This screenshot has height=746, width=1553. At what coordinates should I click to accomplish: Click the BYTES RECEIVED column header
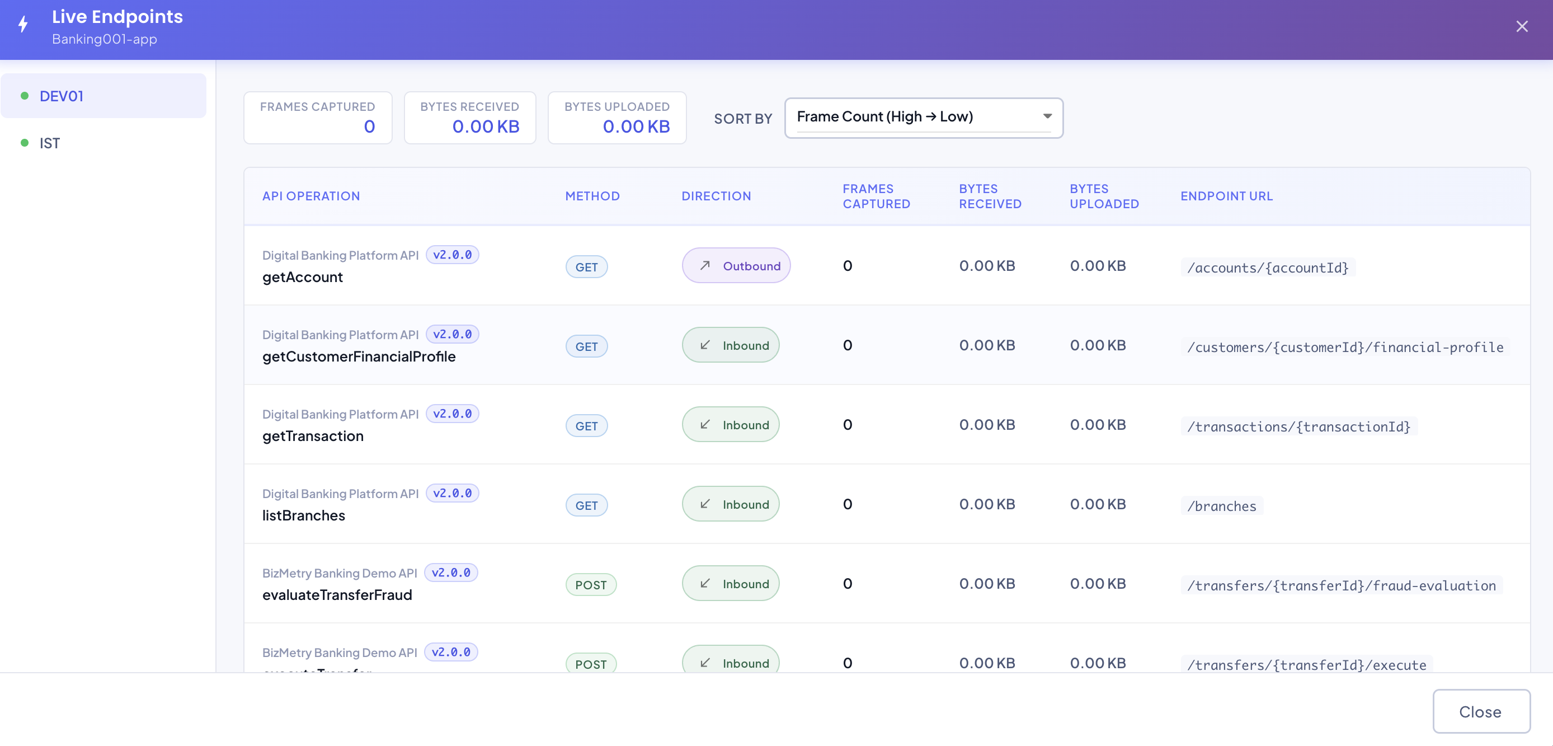pos(990,196)
